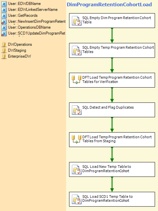Viewport: 158px width, 211px height.
Task: Select SQL Empty Temp Program Retention Cohort Tables task
Action: pyautogui.click(x=112, y=50)
